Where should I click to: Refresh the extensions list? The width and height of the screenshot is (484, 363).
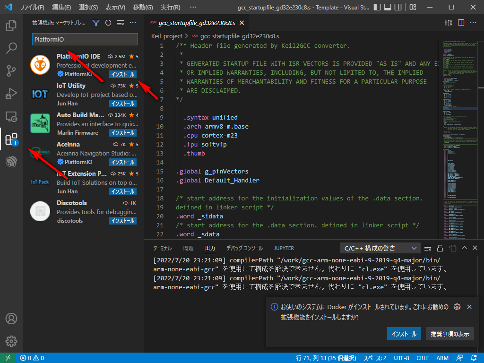click(x=108, y=23)
